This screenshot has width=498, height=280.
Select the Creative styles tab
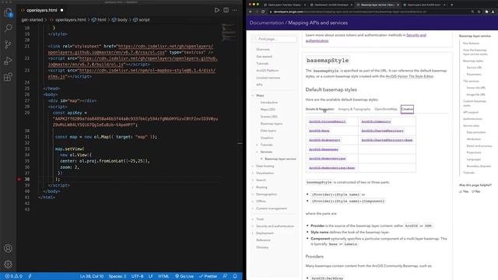click(407, 109)
